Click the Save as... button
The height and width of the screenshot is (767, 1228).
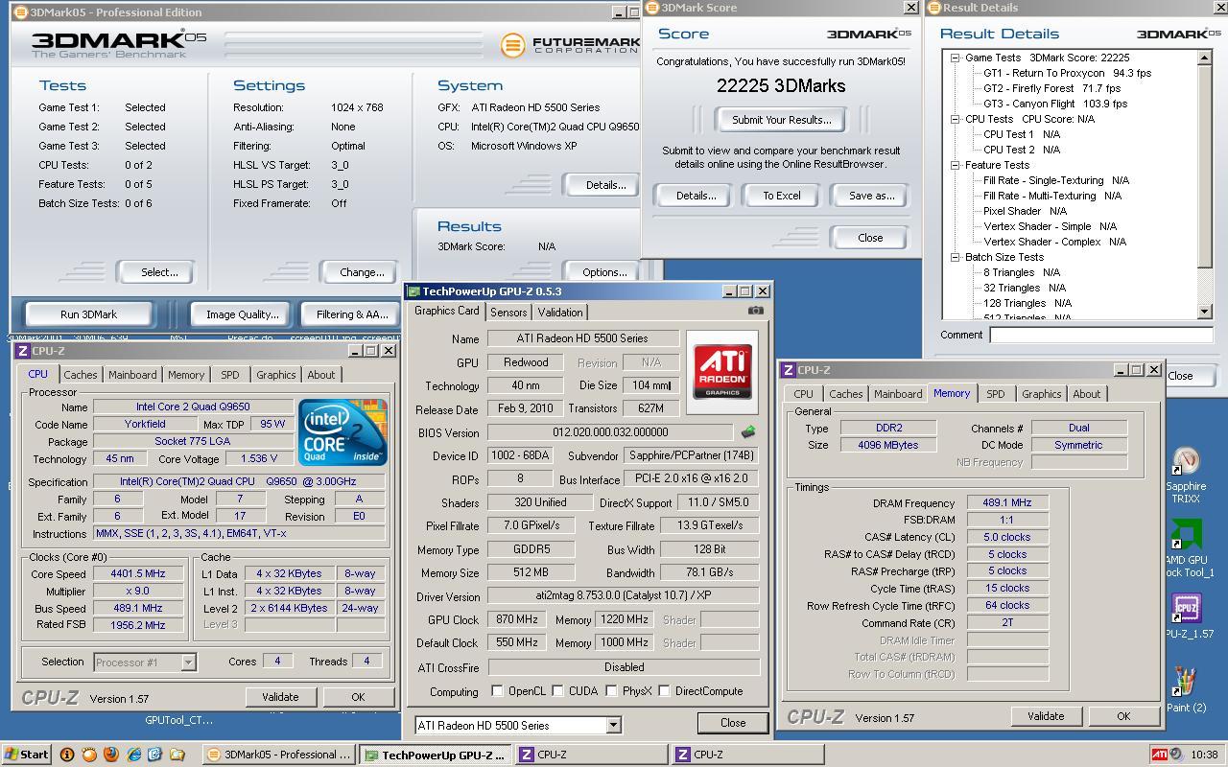tap(872, 196)
